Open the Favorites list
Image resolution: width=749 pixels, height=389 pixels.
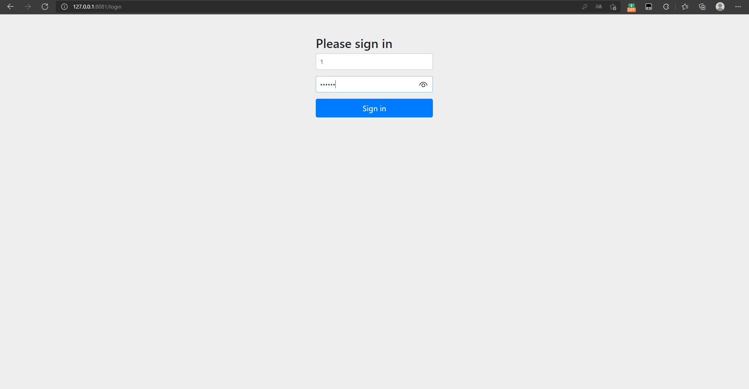[685, 7]
